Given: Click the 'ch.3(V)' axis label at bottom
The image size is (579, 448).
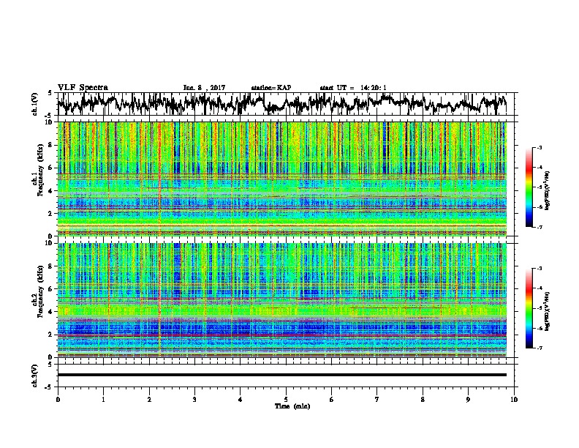Looking at the screenshot, I should click(35, 376).
